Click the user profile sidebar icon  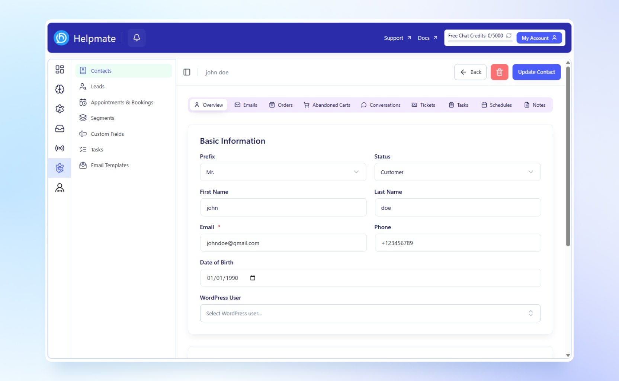tap(60, 188)
